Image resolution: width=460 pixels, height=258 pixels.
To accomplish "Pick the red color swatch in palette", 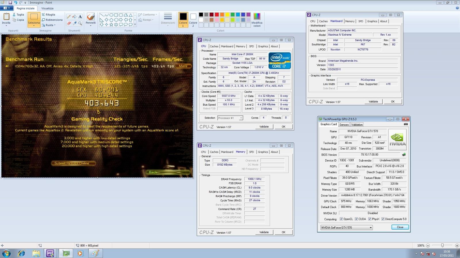I will 217,15.
